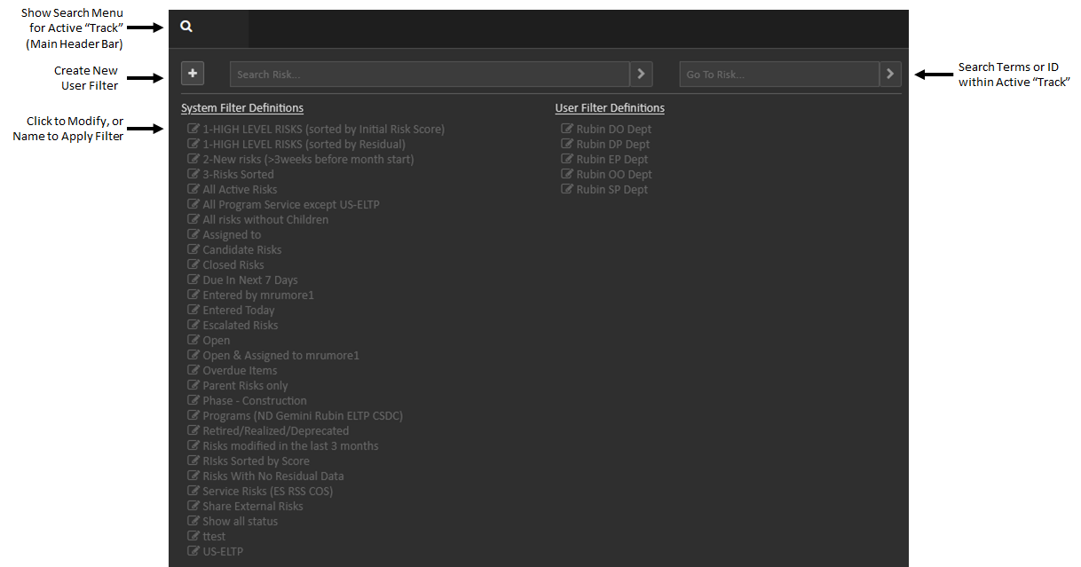
Task: Click the arrow submit icon beside the Search Risk field
Action: coord(641,74)
